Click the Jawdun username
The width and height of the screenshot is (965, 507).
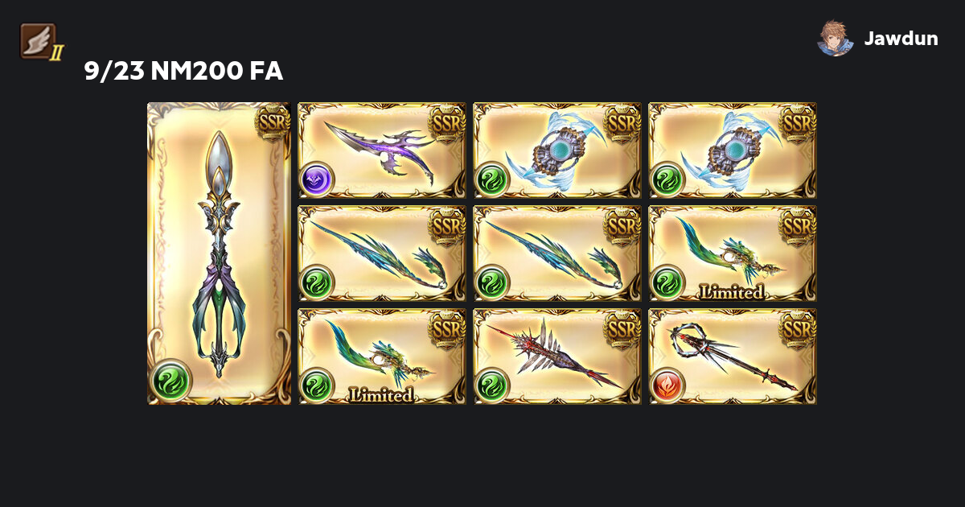tap(901, 38)
